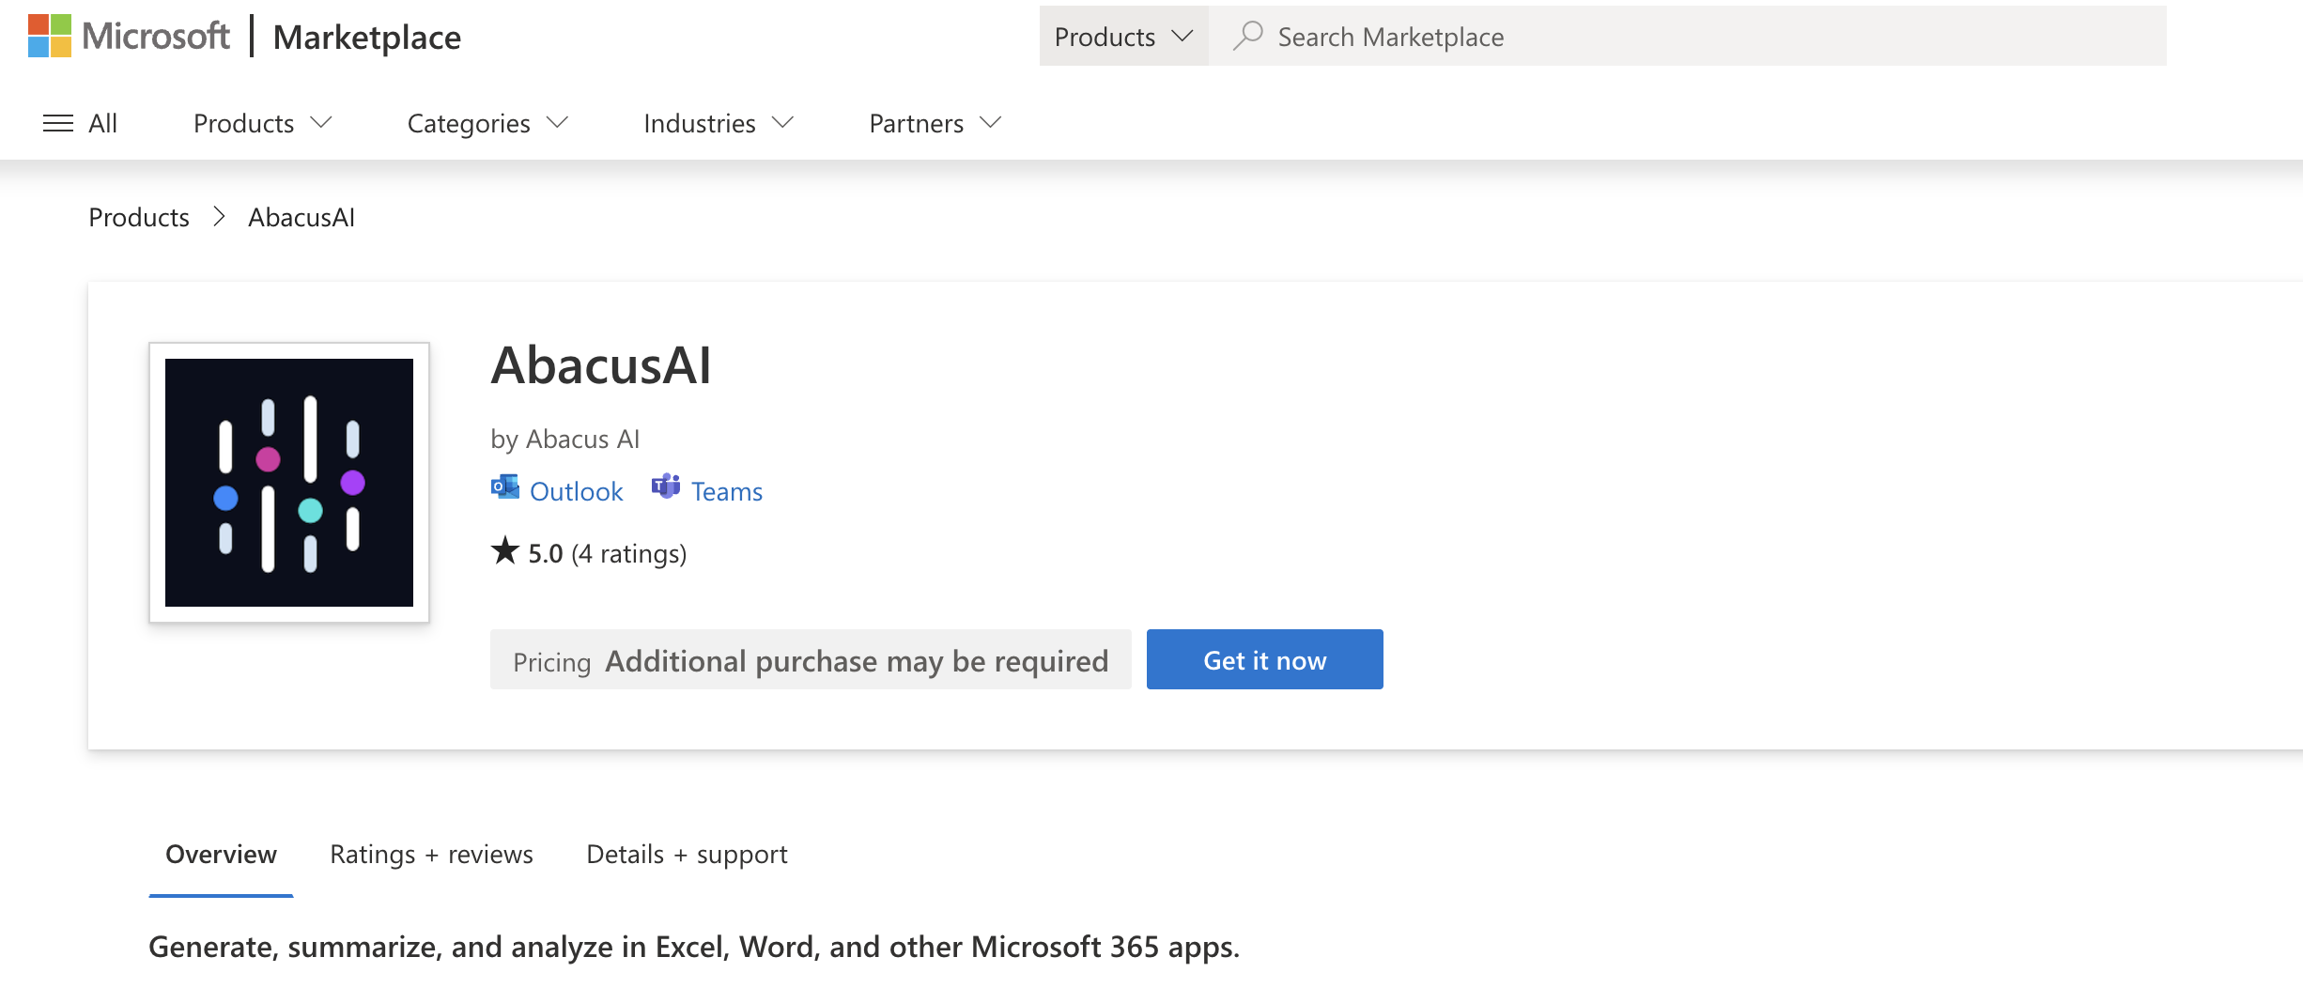Viewport: 2303px width, 988px height.
Task: Expand the Industries navigation menu
Action: coord(719,123)
